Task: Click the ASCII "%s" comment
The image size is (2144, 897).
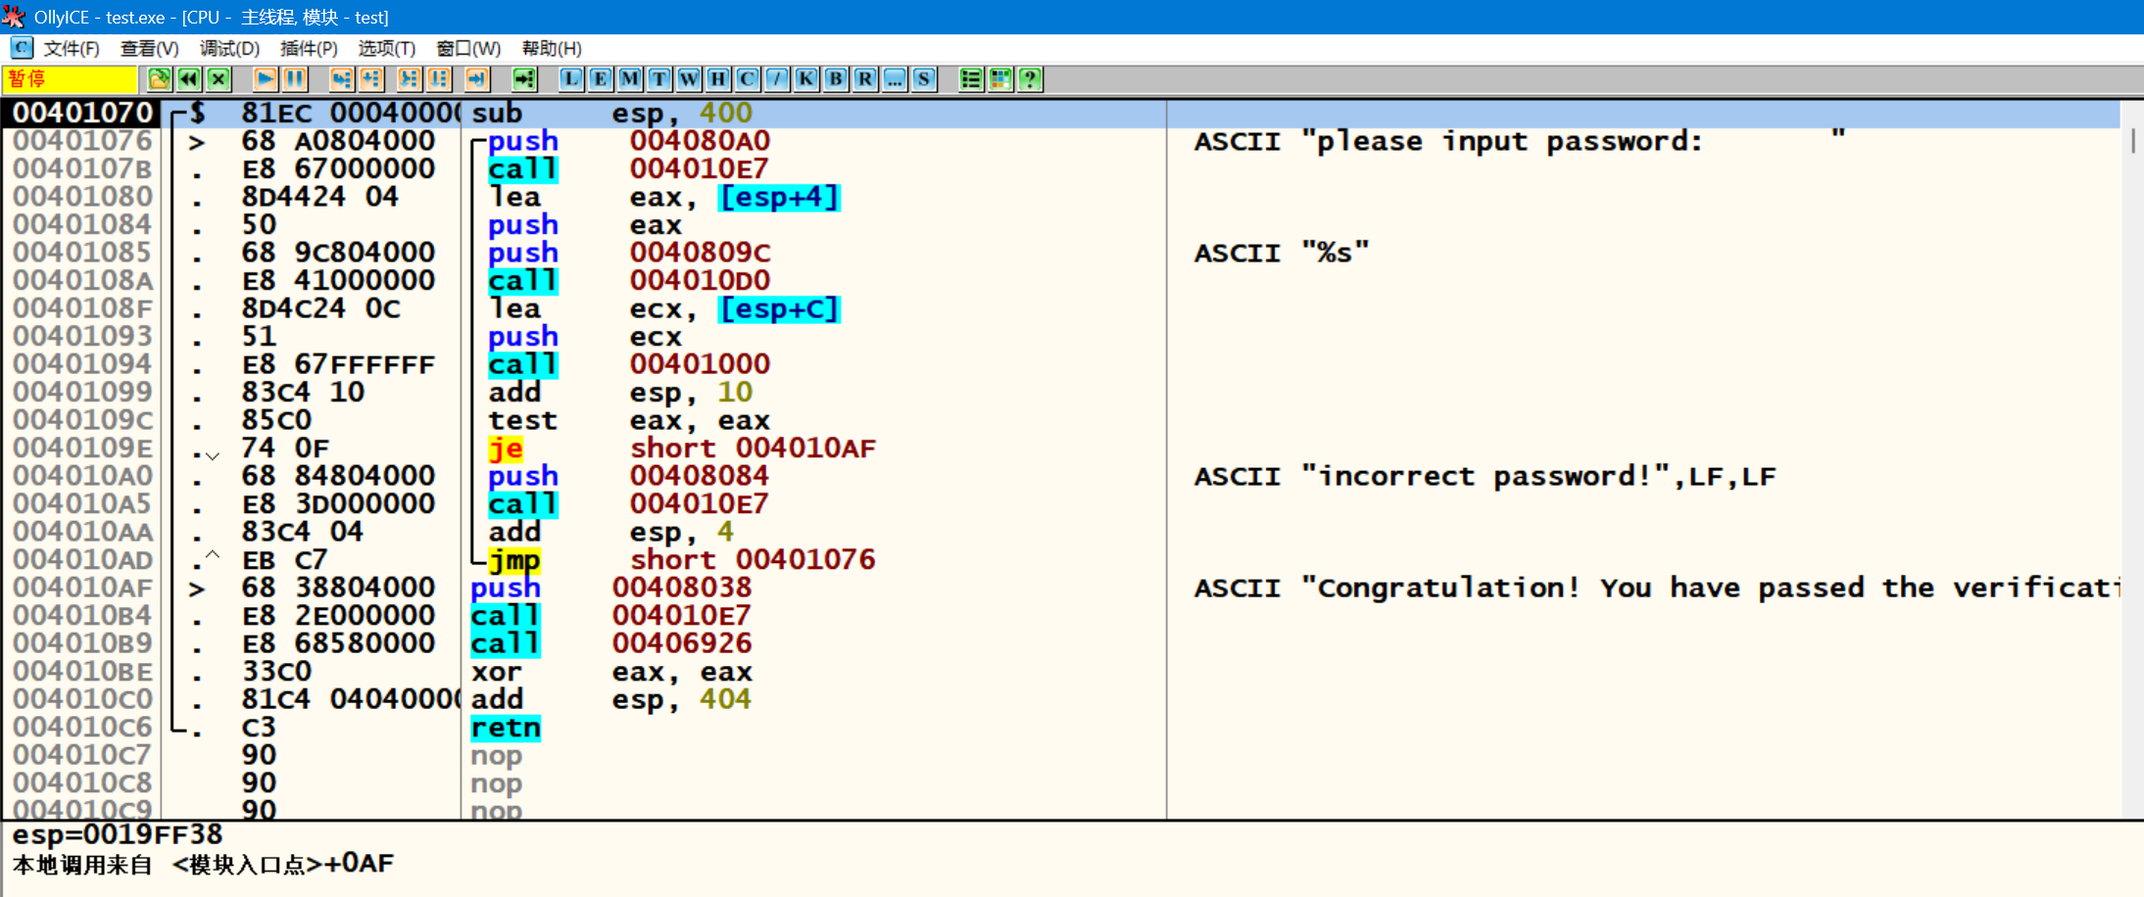Action: pos(1282,253)
